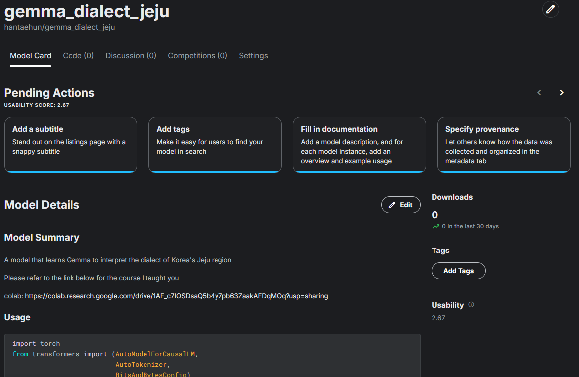Click the Fill in documentation card
This screenshot has width=579, height=377.
point(359,144)
